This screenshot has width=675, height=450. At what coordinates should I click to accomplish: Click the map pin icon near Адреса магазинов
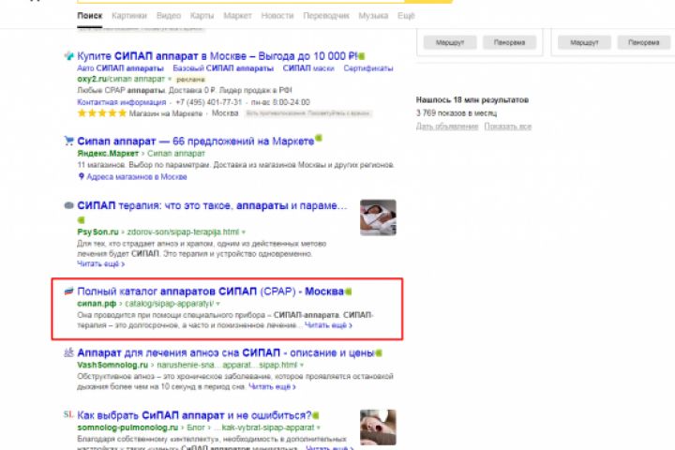(81, 176)
